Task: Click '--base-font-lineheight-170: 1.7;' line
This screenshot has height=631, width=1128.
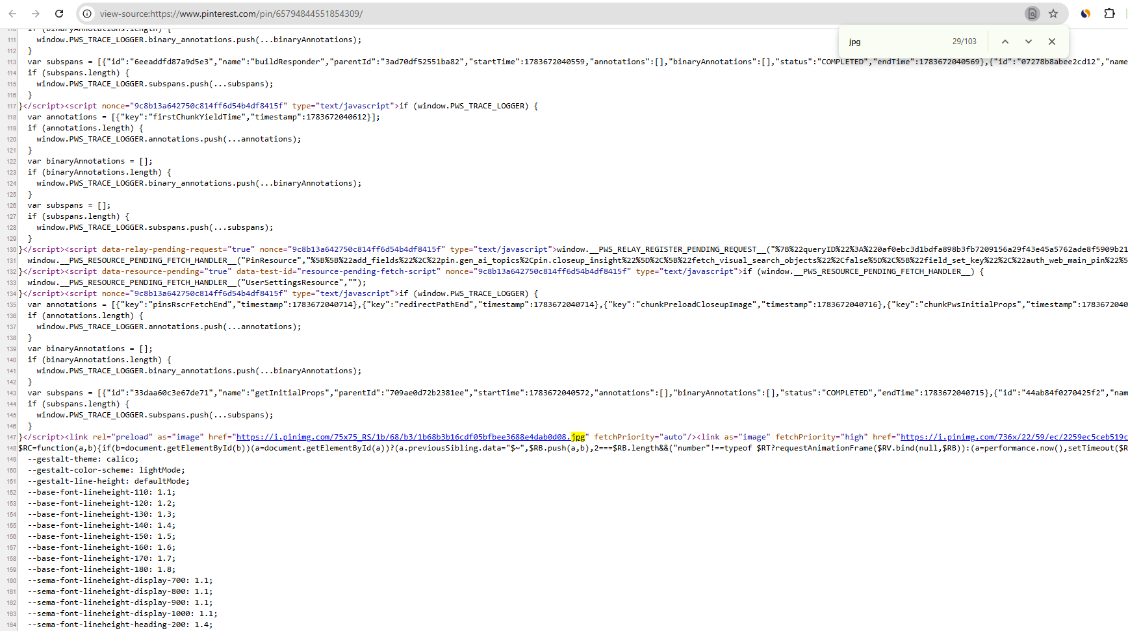Action: (101, 558)
